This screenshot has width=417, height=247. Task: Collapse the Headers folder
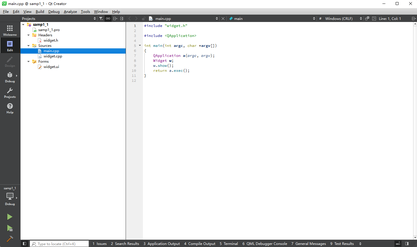pyautogui.click(x=28, y=35)
